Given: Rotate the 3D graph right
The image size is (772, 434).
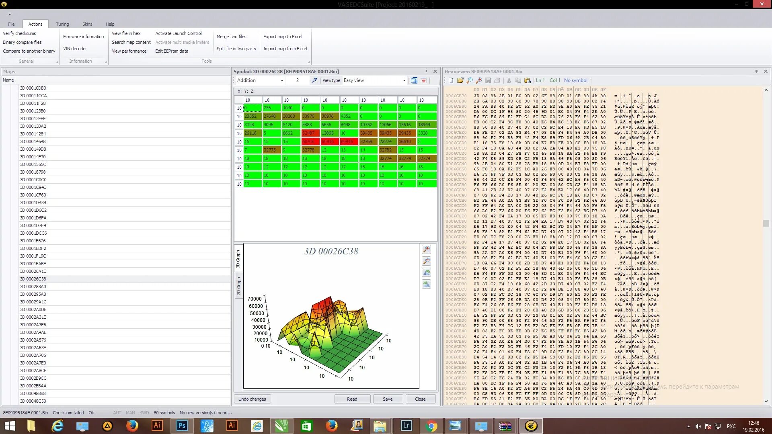Looking at the screenshot, I should pos(426,284).
